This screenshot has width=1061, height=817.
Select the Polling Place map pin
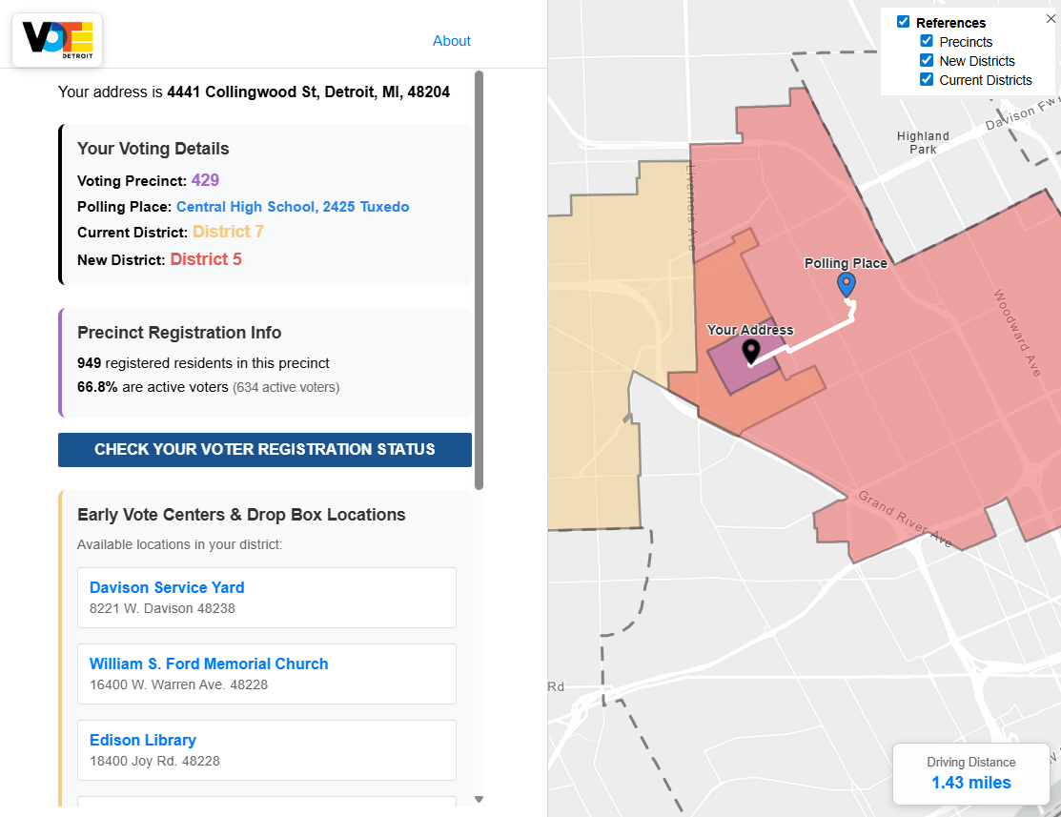coord(846,283)
